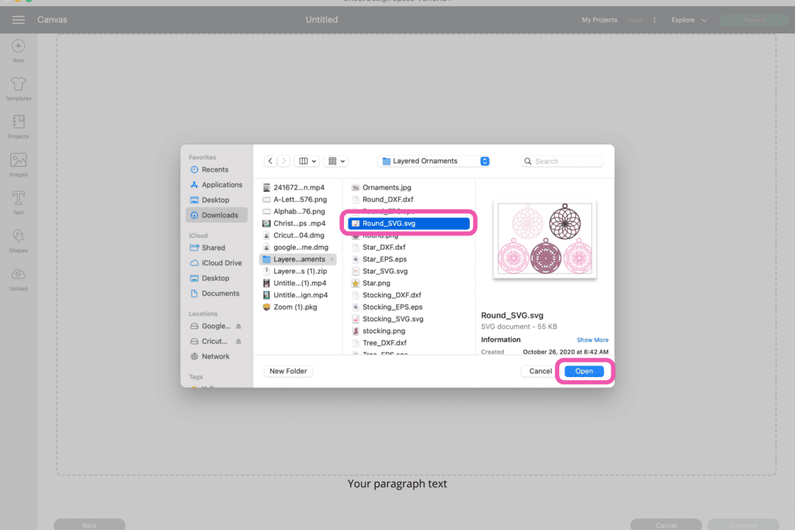Click the Untitled project title
Screen dimensions: 795x530
point(321,19)
